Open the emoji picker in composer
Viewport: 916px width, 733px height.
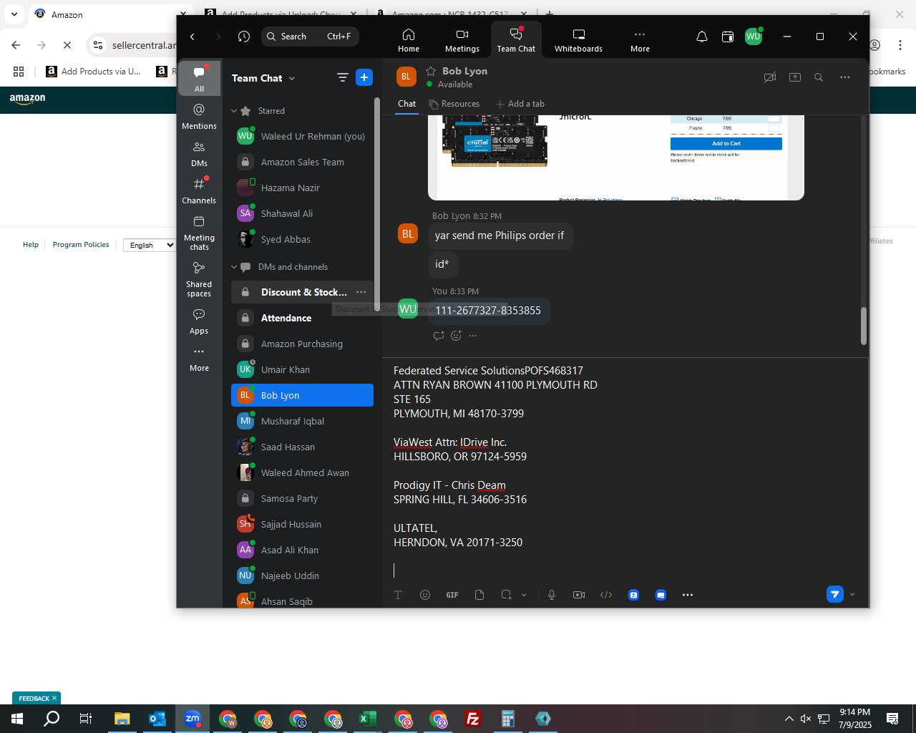[x=425, y=595]
